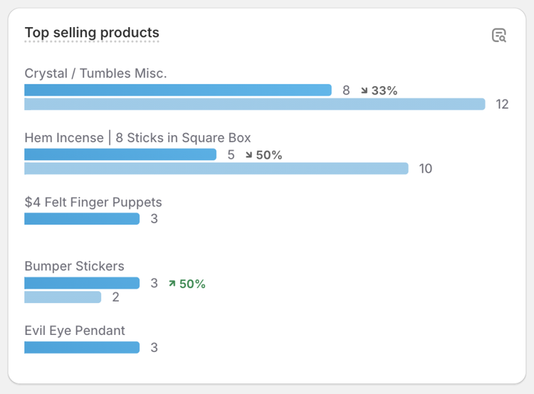Click the value 10 for Hem Incense comparison
Screen dimensions: 534x394
click(x=426, y=169)
